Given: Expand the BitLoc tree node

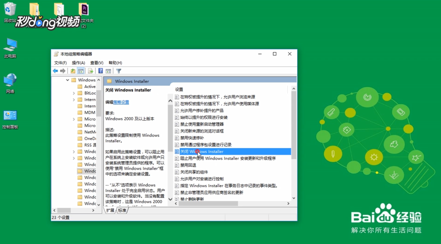Looking at the screenshot, I should [x=74, y=93].
